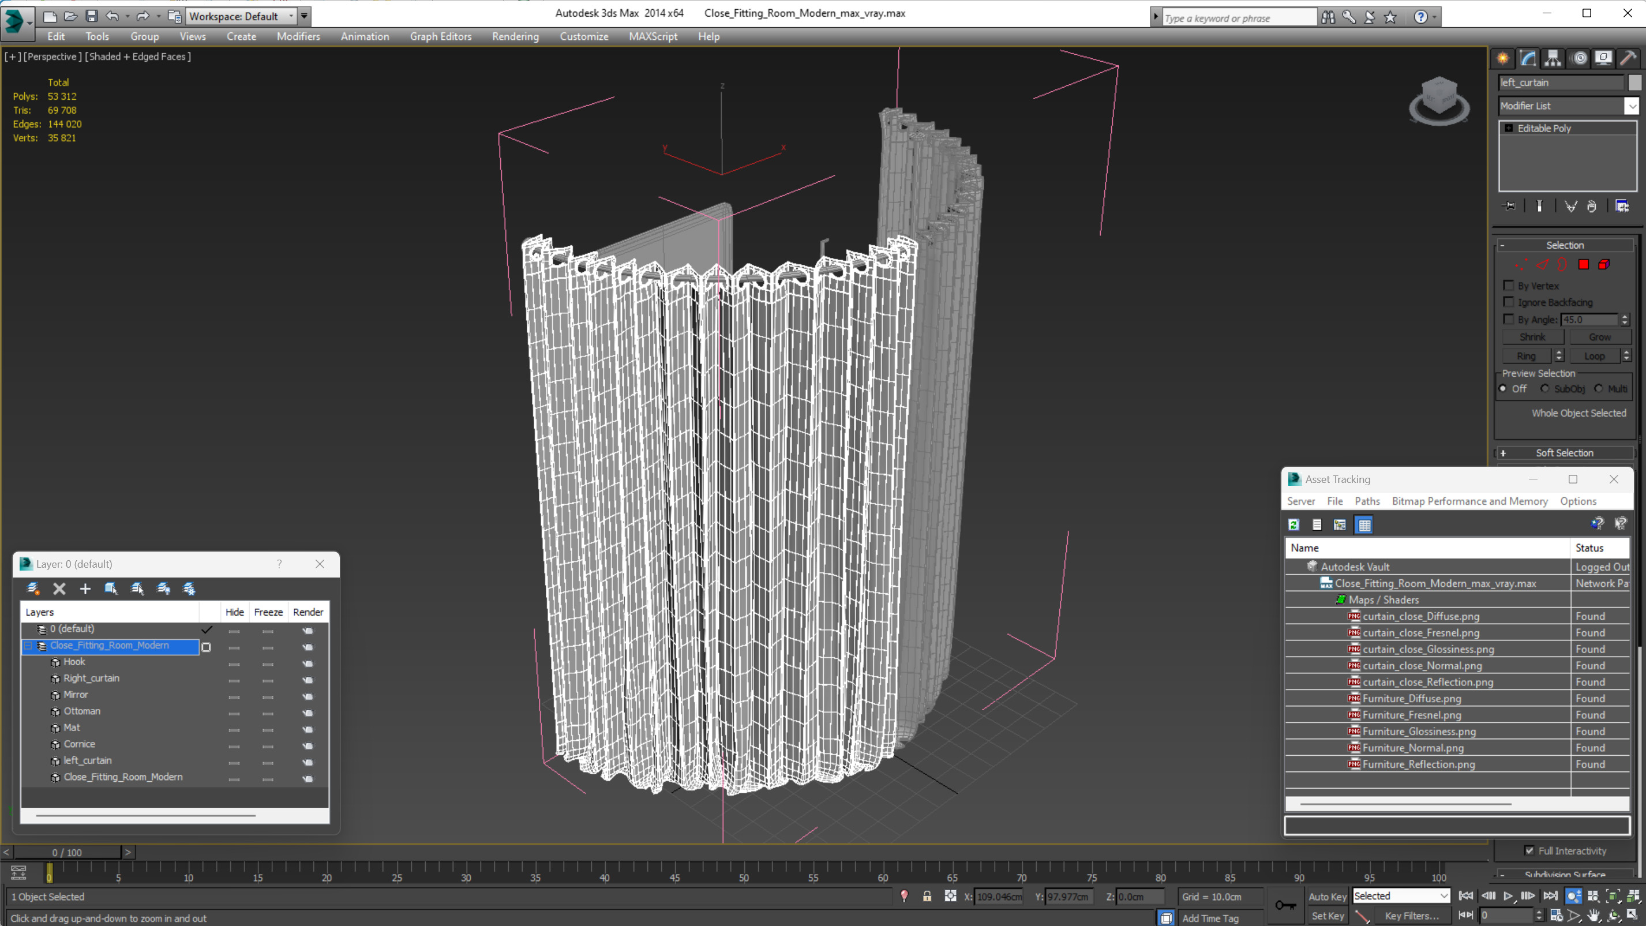1646x926 pixels.
Task: Toggle Render for Mirror layer row
Action: 308,696
